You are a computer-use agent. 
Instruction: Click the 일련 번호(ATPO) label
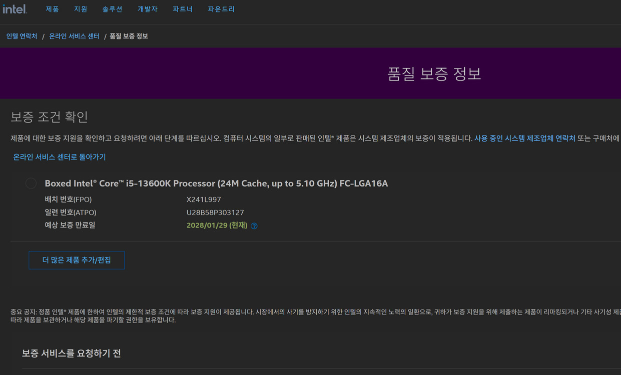pyautogui.click(x=71, y=212)
